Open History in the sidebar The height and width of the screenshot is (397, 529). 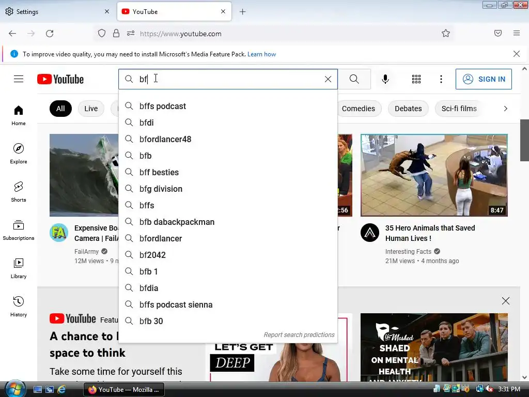[19, 306]
